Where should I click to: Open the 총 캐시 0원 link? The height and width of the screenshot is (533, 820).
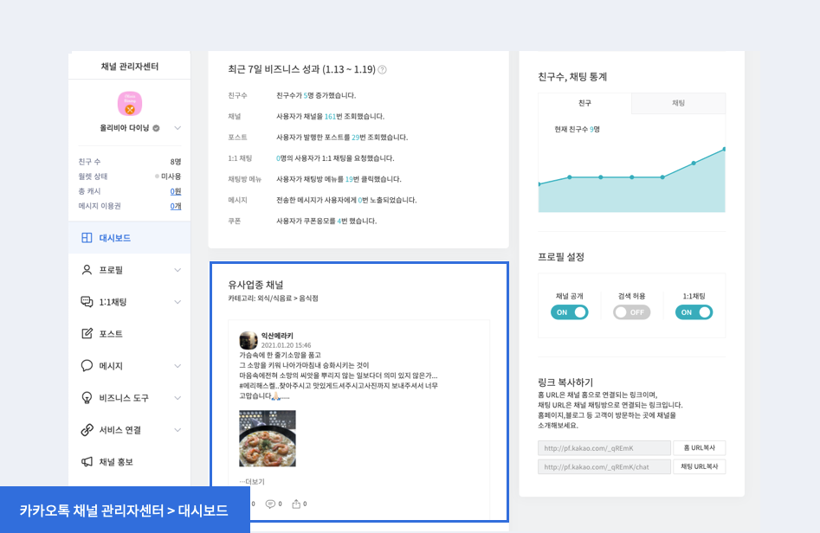click(176, 191)
